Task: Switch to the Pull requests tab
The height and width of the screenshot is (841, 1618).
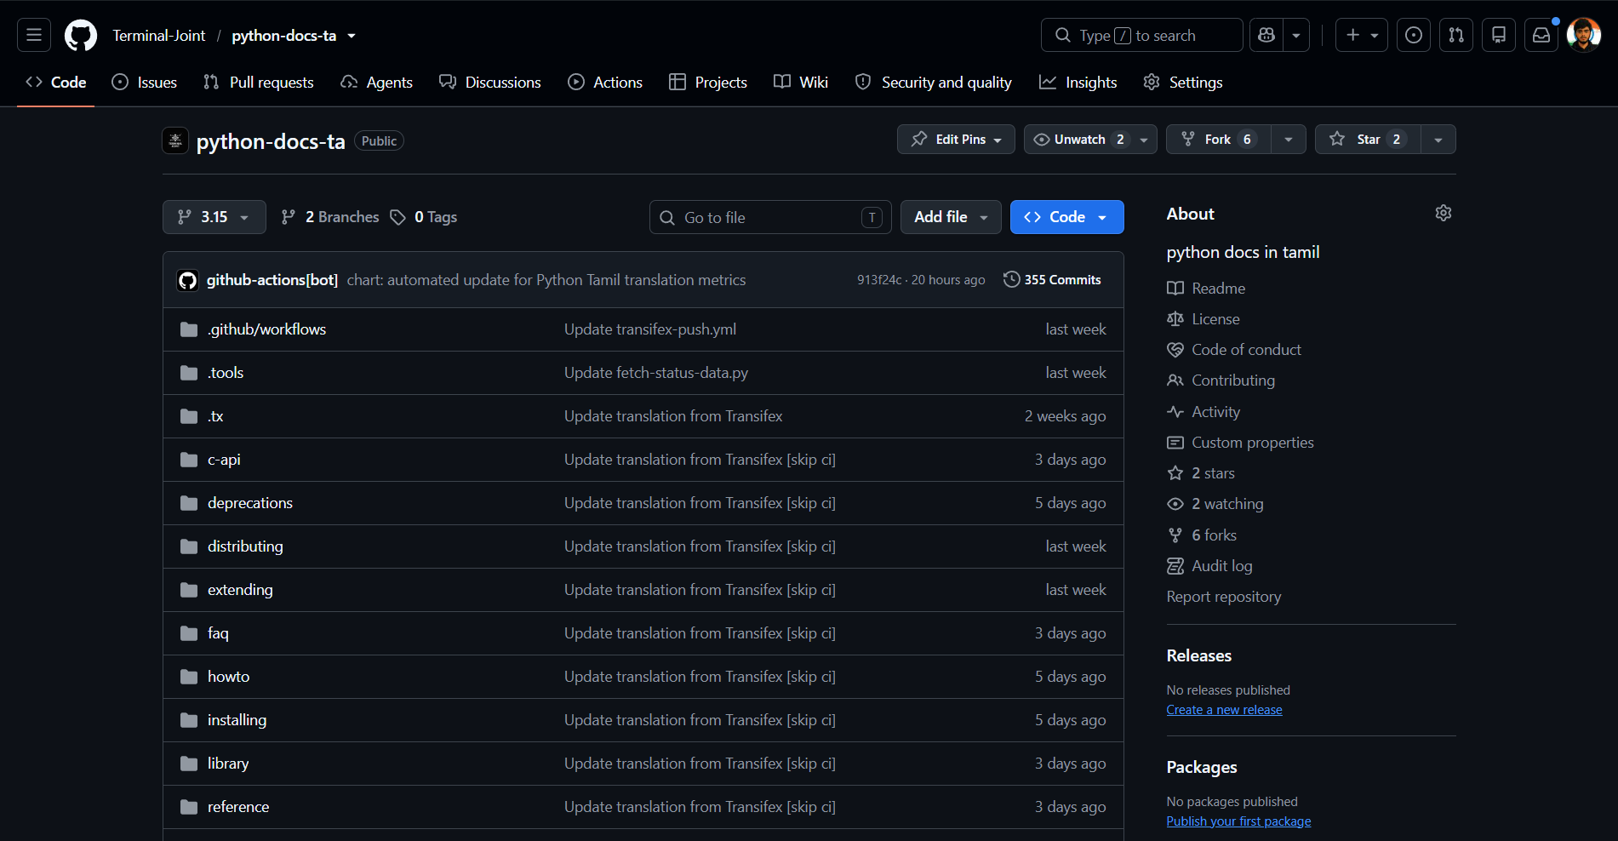Action: [259, 83]
